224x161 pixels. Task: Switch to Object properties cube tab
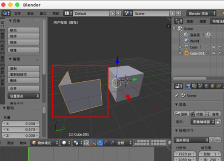pyautogui.click(x=213, y=86)
